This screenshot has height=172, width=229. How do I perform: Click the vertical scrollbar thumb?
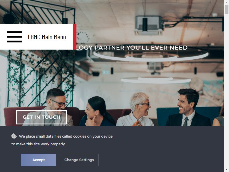tap(226, 9)
